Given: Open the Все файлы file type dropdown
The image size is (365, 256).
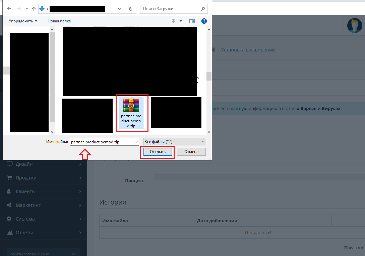Looking at the screenshot, I should coord(174,142).
